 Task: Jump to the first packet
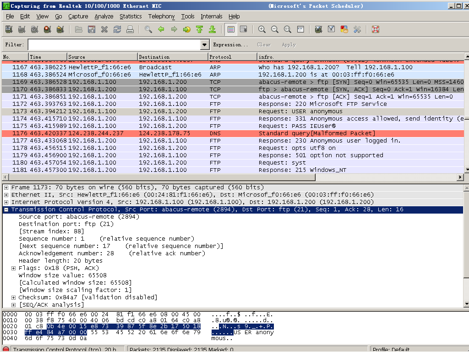point(200,29)
